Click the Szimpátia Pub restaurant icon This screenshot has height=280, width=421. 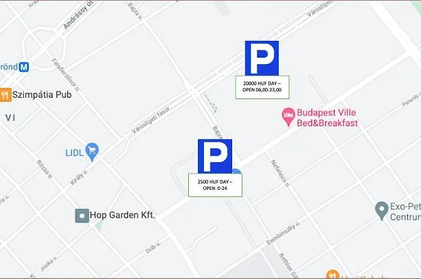coord(5,95)
